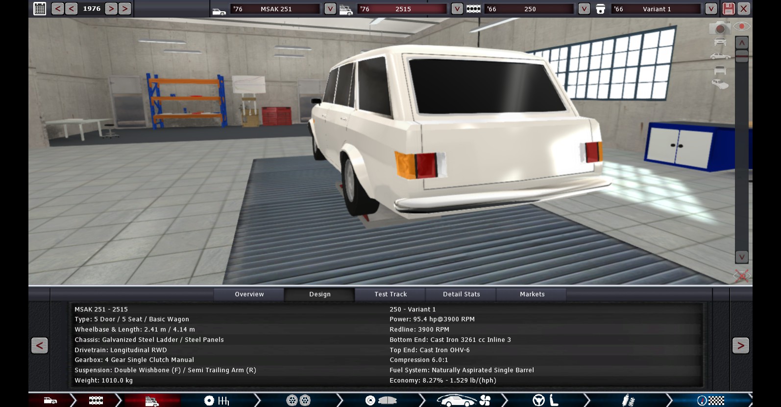Click the crossed-out icon at viewport bottom-right
This screenshot has width=781, height=407.
point(742,276)
